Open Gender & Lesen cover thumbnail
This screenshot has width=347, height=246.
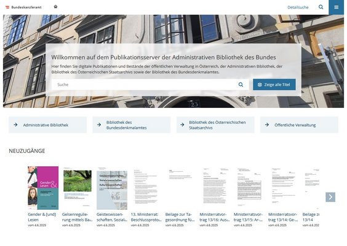tap(43, 188)
